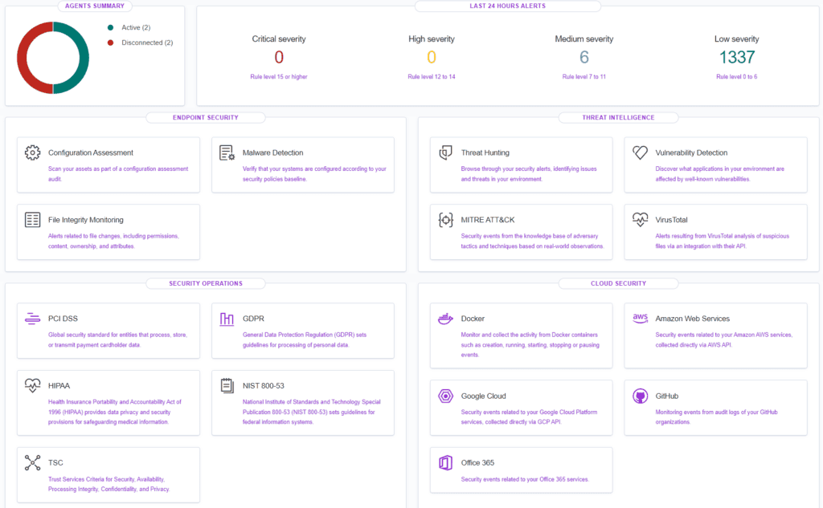Click the Configuration Assessment gear icon
Image resolution: width=823 pixels, height=508 pixels.
click(32, 152)
